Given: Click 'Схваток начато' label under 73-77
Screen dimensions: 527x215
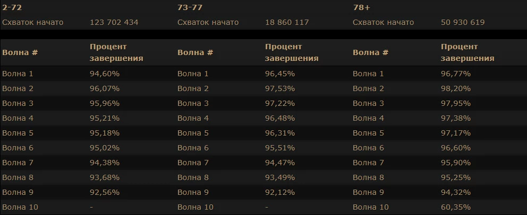Looking at the screenshot, I should pyautogui.click(x=208, y=22).
